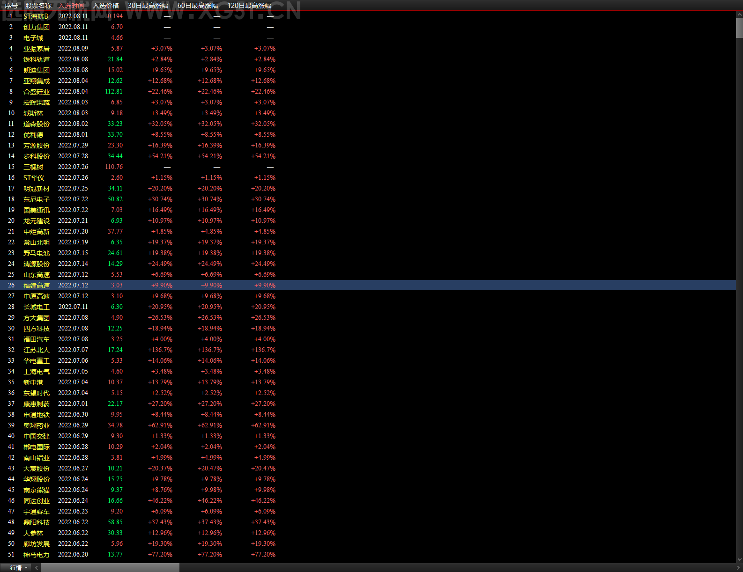Viewport: 743px width, 572px height.
Task: Select stock 道森股份
Action: click(x=37, y=124)
